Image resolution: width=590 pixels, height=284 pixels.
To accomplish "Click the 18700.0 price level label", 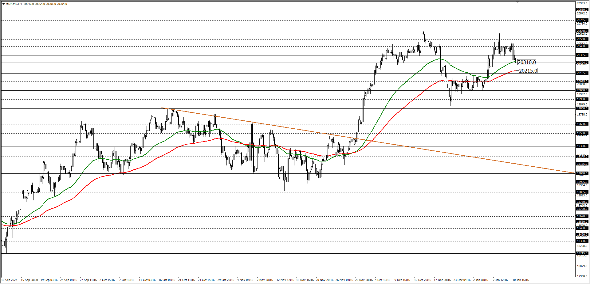I will click(x=582, y=209).
